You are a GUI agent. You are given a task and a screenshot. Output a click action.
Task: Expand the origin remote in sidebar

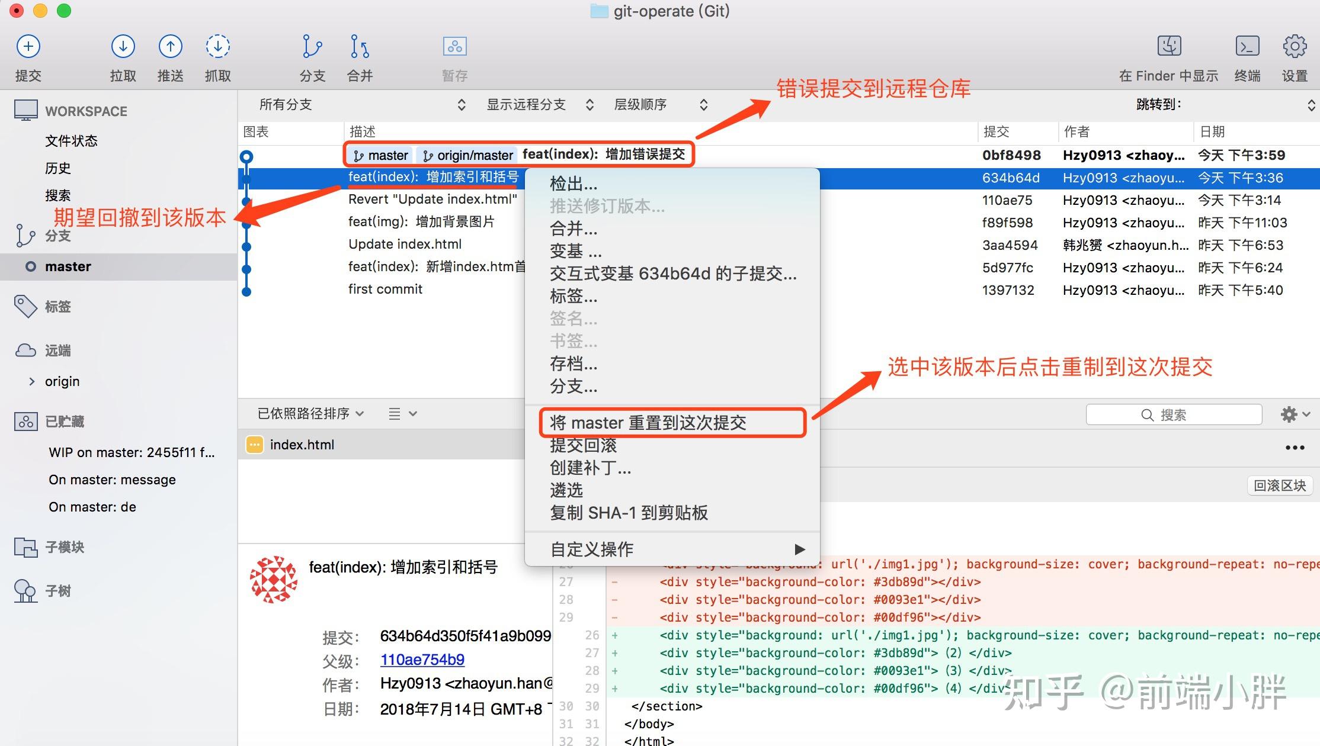click(33, 381)
